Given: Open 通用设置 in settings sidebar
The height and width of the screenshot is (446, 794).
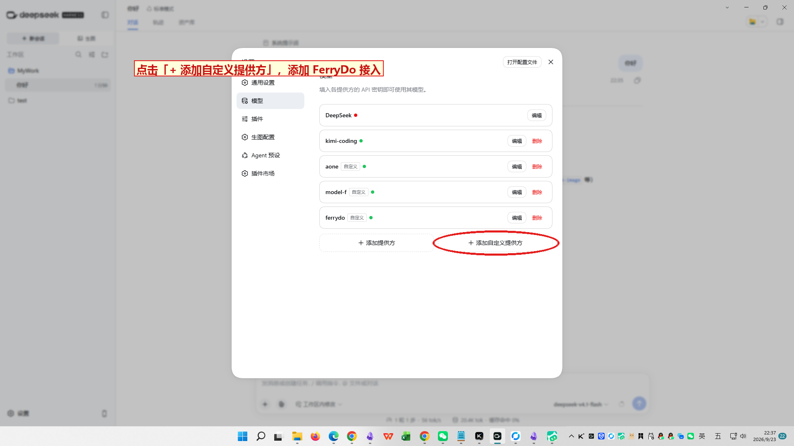Looking at the screenshot, I should 270,83.
